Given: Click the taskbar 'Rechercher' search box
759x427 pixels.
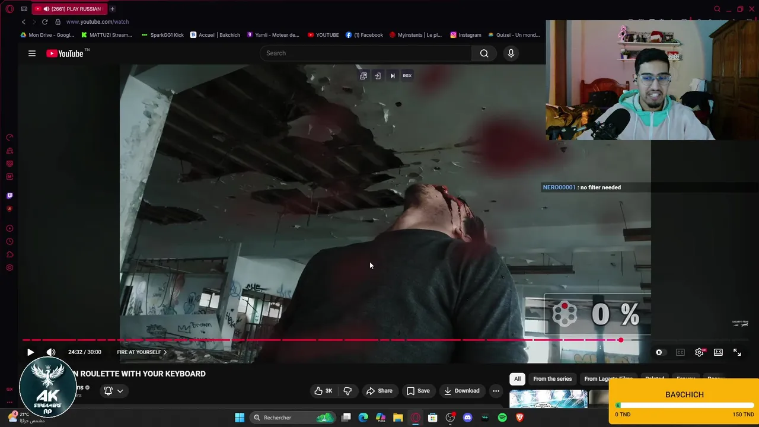Looking at the screenshot, I should coord(293,418).
